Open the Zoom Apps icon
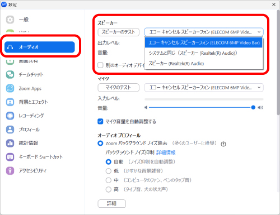The width and height of the screenshot is (280, 215). coord(10,88)
